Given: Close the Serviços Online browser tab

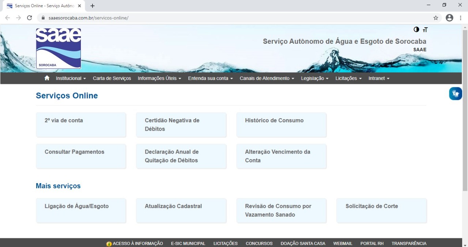Looking at the screenshot, I should pos(79,6).
